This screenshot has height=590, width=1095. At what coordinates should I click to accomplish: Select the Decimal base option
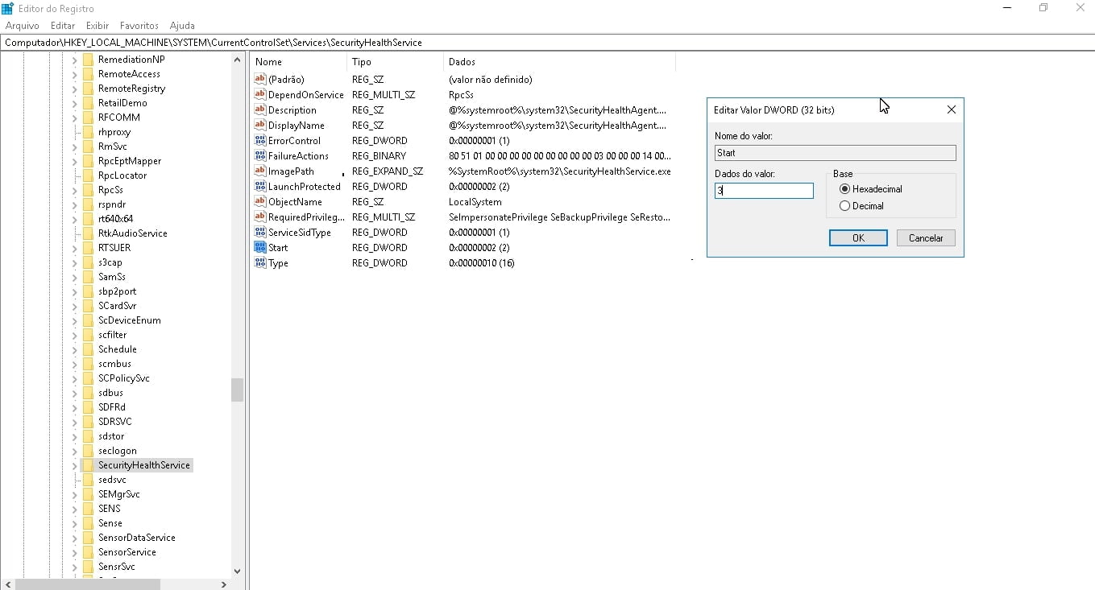tap(844, 206)
